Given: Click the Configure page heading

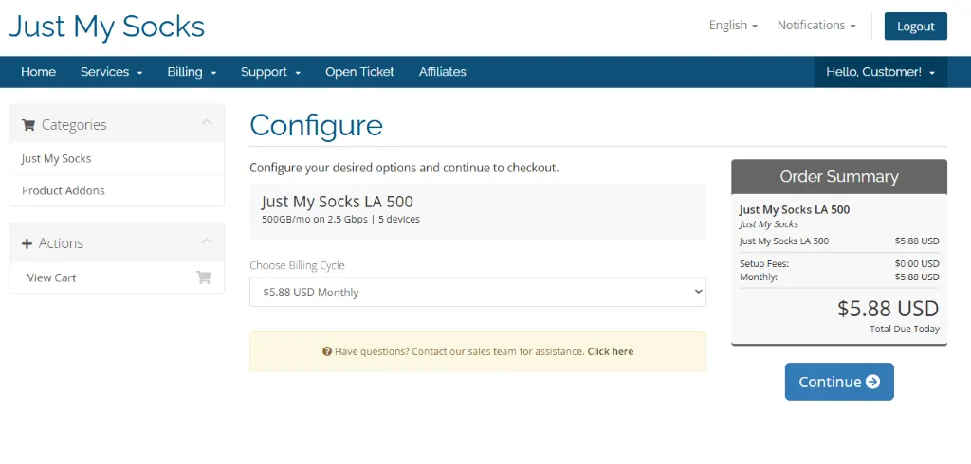Looking at the screenshot, I should (x=316, y=126).
